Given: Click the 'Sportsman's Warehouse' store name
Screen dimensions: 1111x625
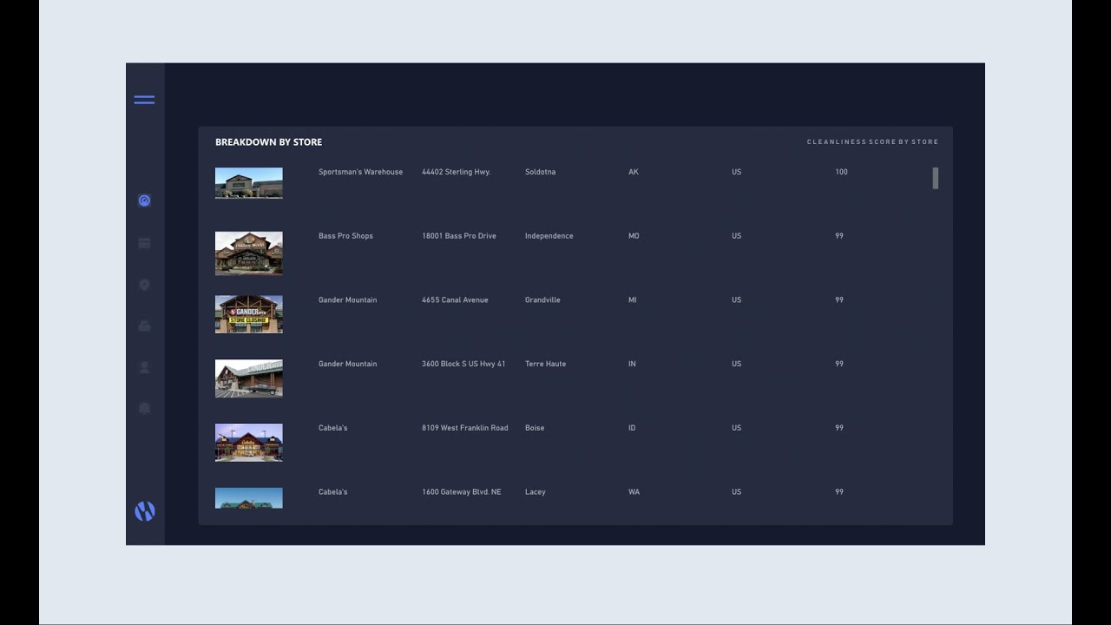Looking at the screenshot, I should click(360, 172).
